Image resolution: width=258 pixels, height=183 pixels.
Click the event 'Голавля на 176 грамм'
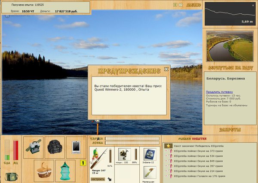tap(200, 176)
